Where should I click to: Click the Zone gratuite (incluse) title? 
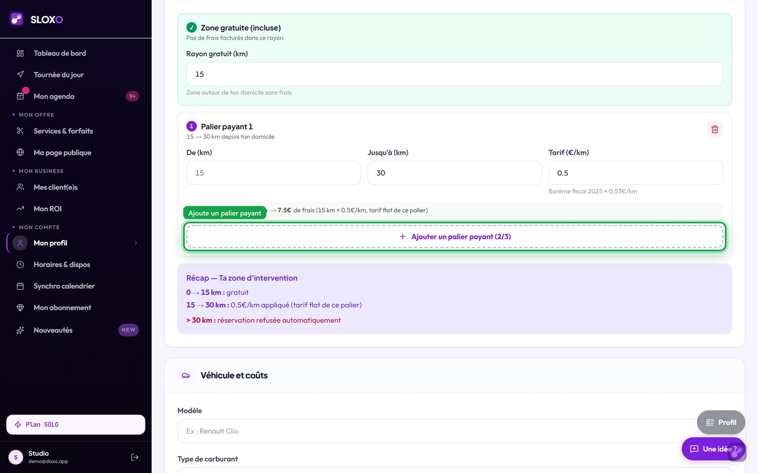(x=241, y=28)
